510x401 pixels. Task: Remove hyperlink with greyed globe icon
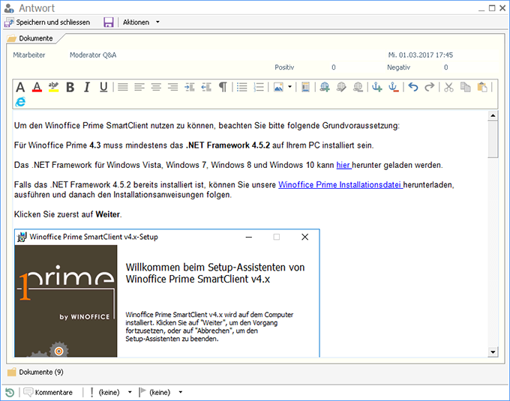pyautogui.click(x=358, y=87)
